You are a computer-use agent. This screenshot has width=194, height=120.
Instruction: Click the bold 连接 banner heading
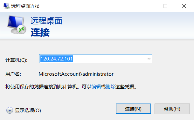tap(40, 32)
